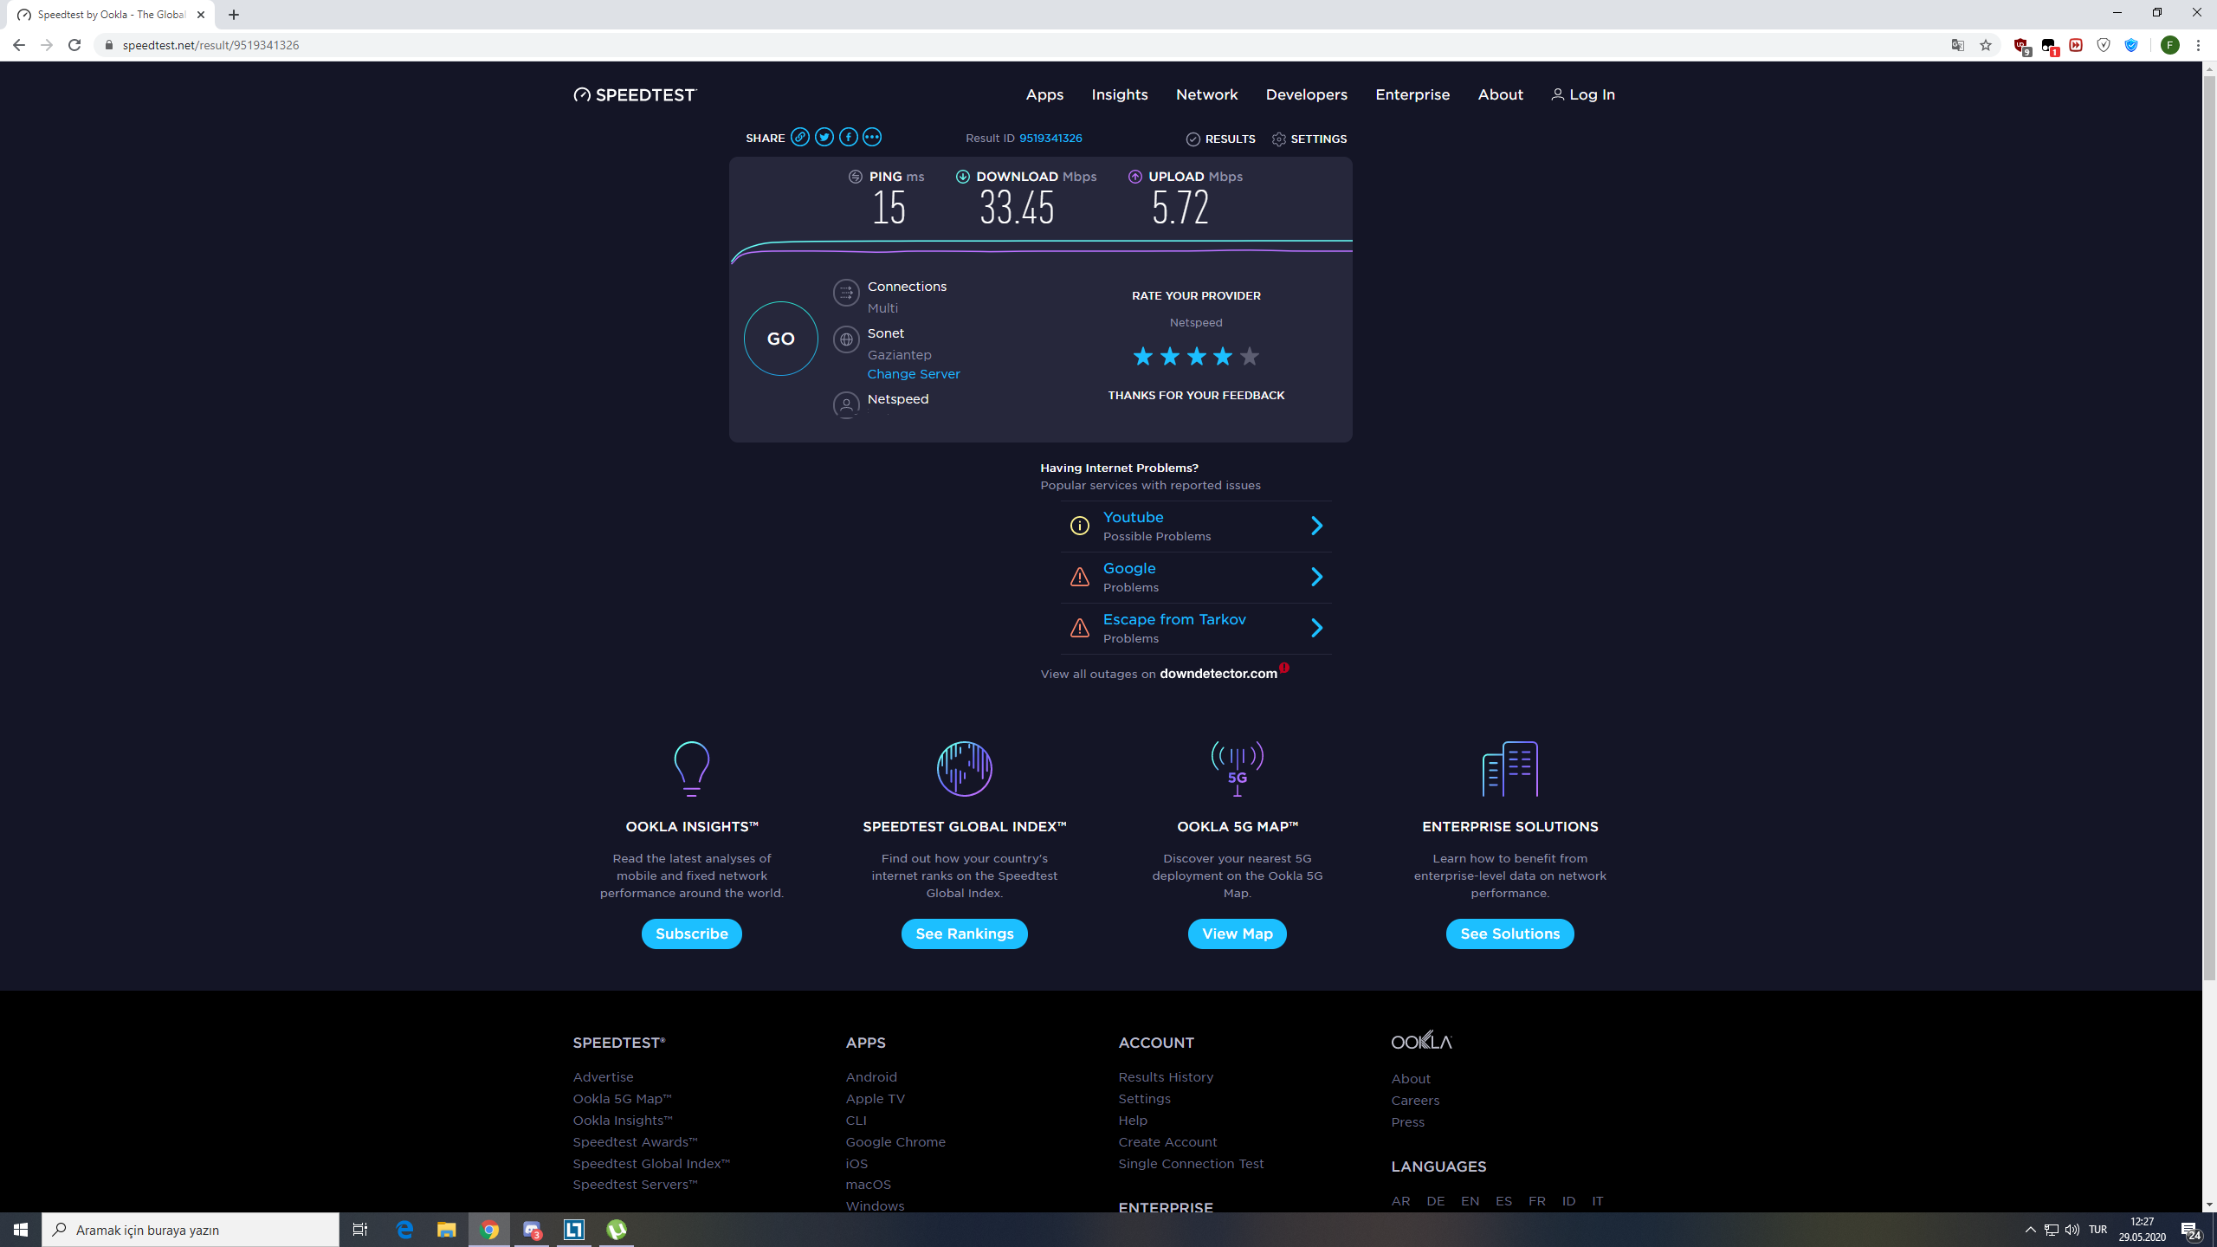The height and width of the screenshot is (1247, 2217).
Task: Copy the share link icon
Action: click(800, 138)
